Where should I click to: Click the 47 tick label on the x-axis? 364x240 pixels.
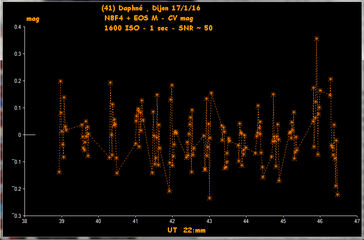click(357, 221)
